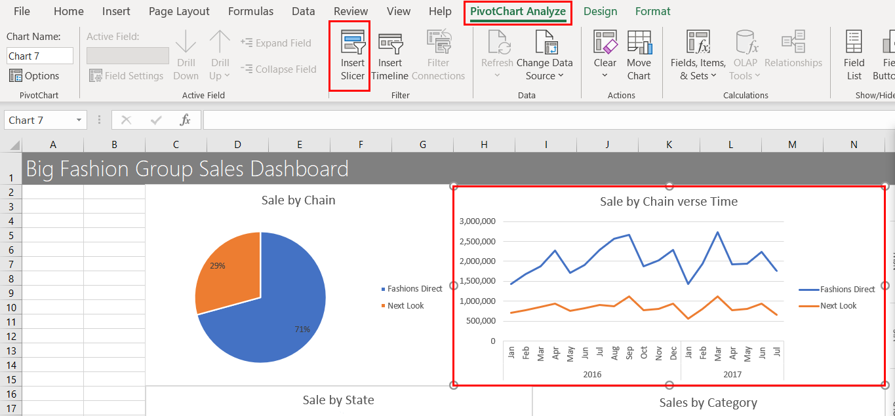Click the Chart Name input field

tap(40, 56)
